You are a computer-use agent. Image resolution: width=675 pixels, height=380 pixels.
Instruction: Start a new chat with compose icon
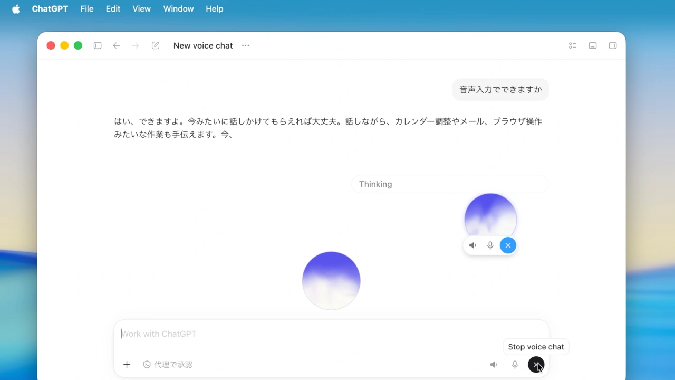coord(156,45)
